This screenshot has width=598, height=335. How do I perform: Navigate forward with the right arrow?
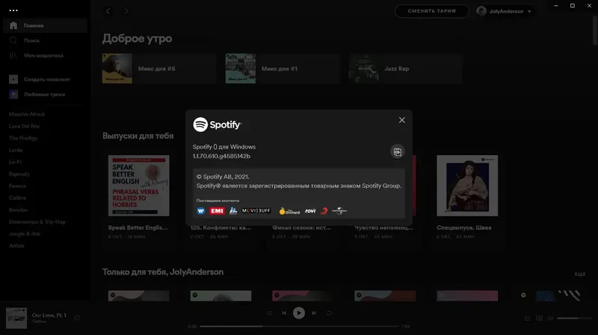coord(126,11)
